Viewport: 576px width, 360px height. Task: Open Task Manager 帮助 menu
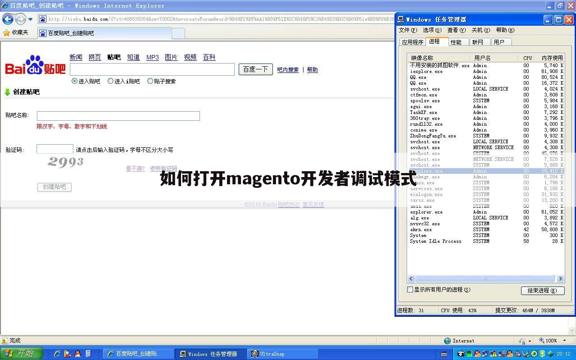[505, 30]
